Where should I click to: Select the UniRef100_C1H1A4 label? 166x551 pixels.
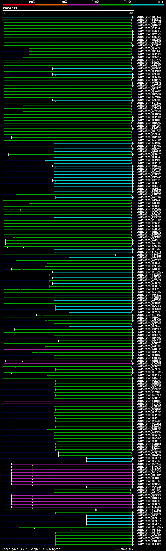coord(149,401)
